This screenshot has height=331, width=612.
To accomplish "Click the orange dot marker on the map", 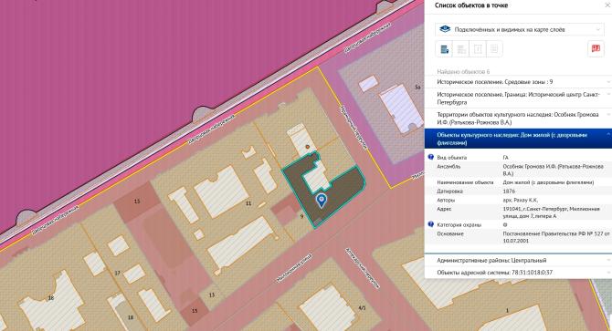I will pyautogui.click(x=308, y=147).
